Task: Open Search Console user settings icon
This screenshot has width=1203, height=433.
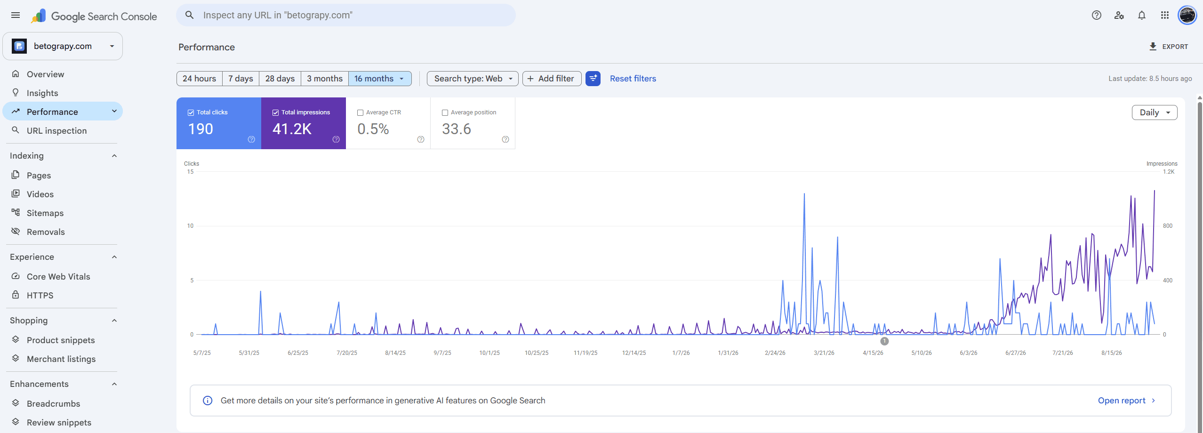Action: click(1119, 15)
